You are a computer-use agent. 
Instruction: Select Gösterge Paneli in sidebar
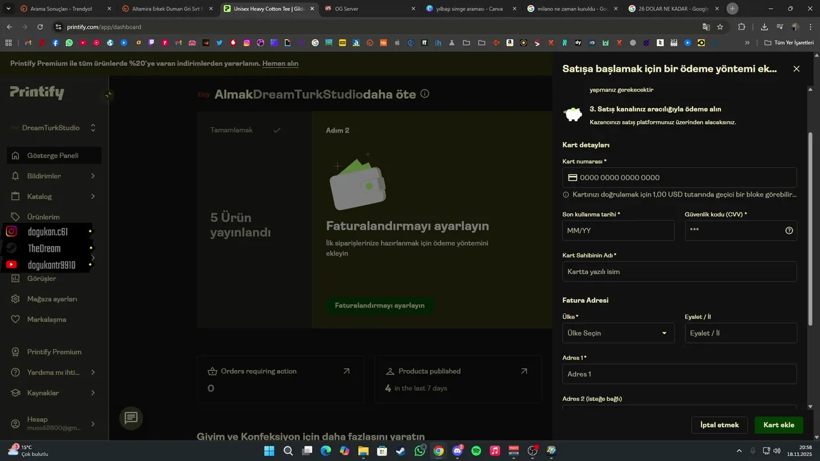click(54, 156)
